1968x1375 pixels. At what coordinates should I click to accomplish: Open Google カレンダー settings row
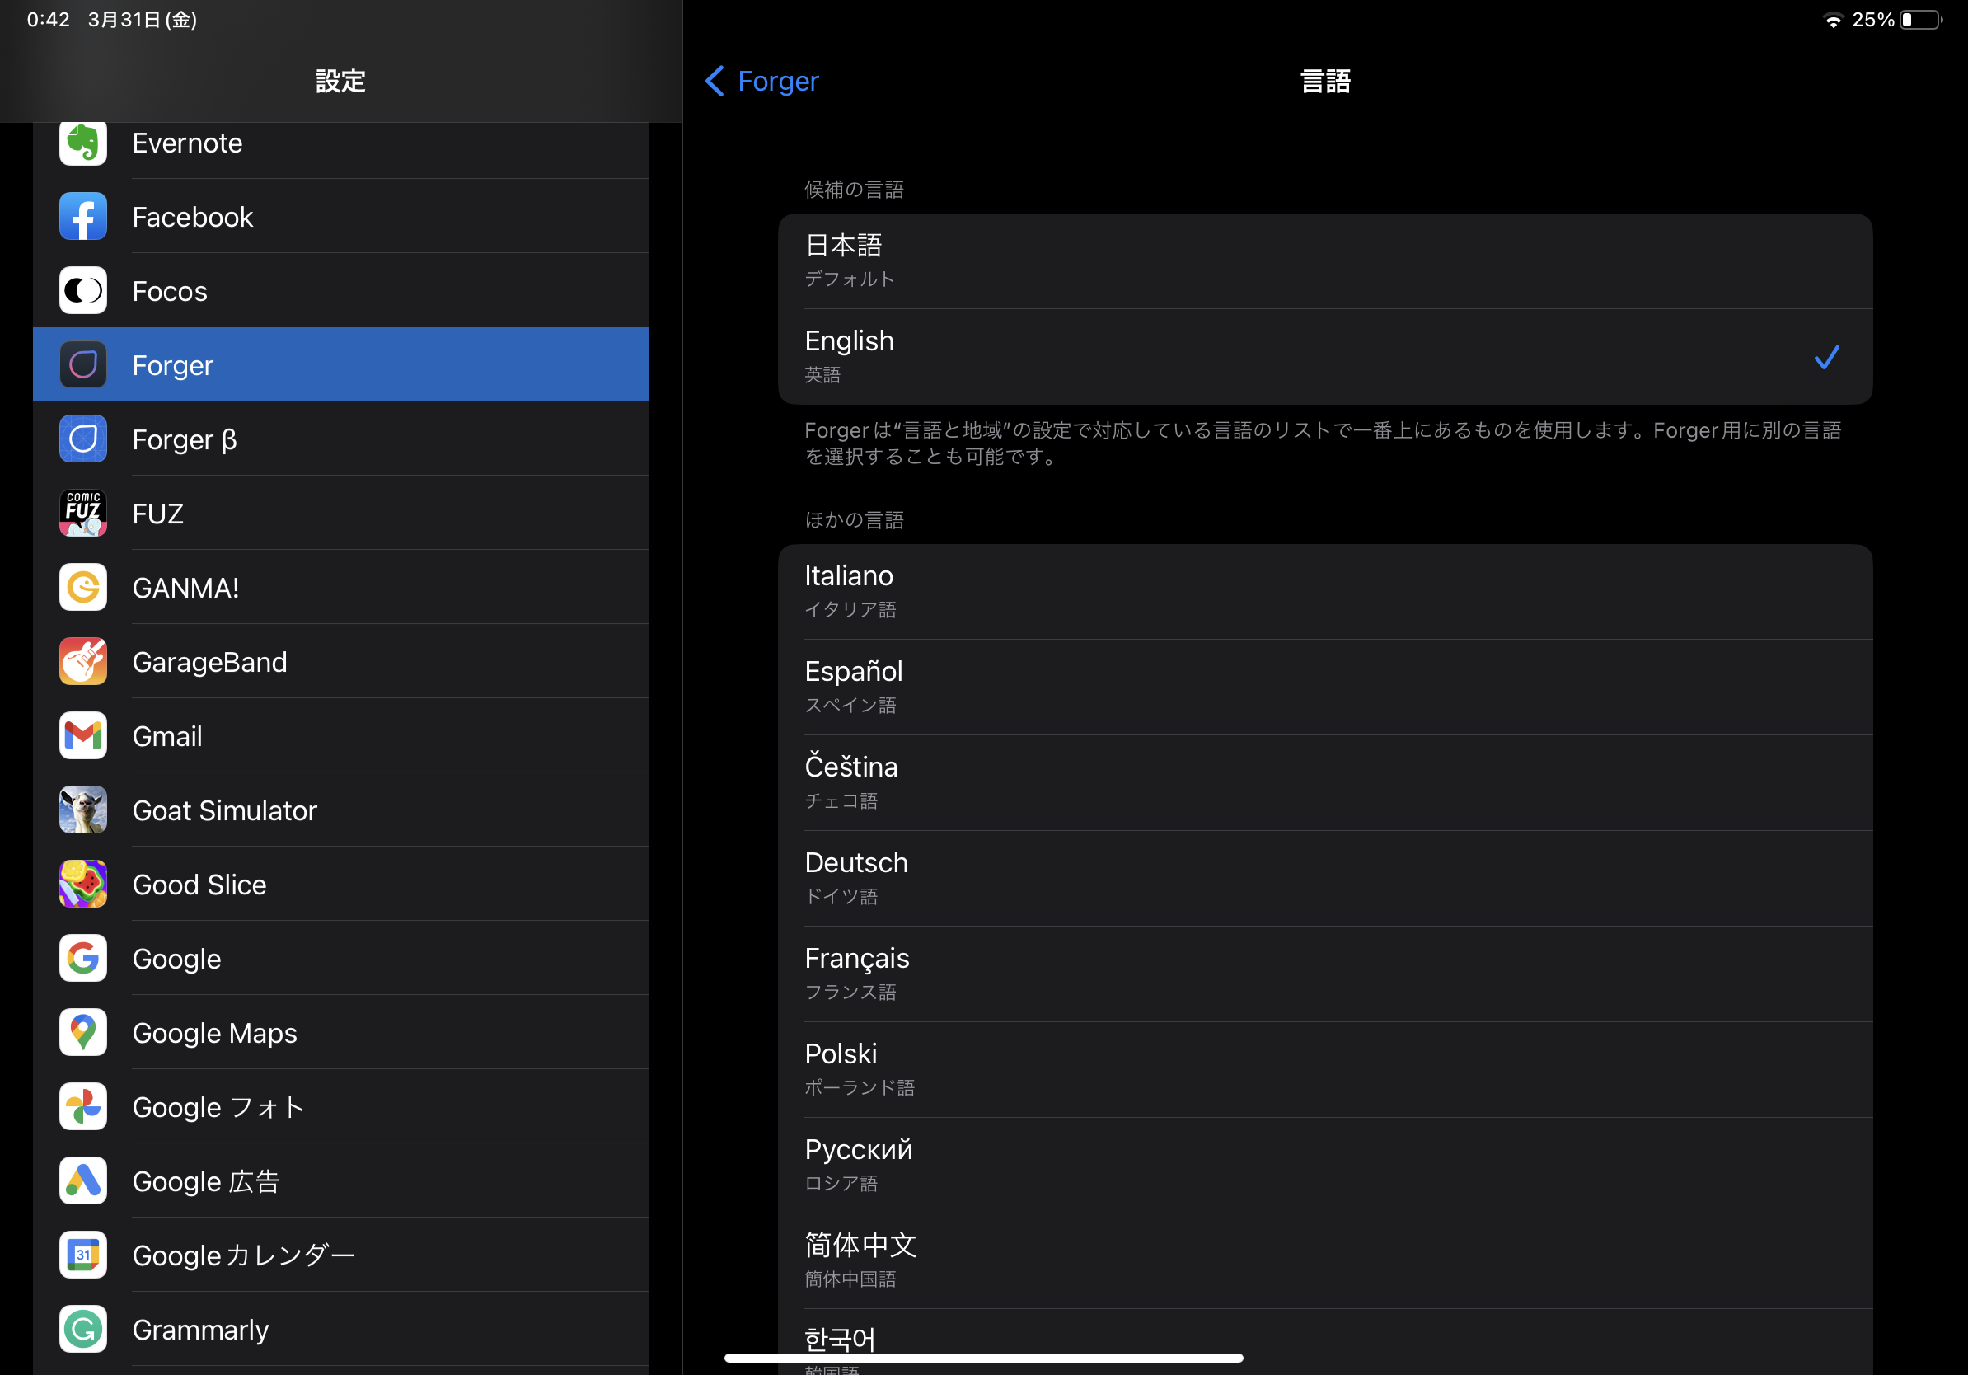[x=341, y=1254]
